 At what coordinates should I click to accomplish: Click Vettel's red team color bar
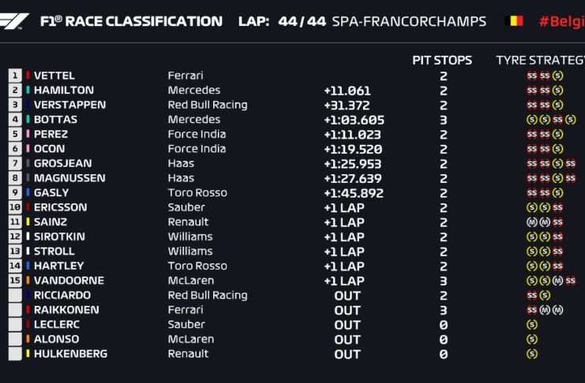(x=28, y=76)
